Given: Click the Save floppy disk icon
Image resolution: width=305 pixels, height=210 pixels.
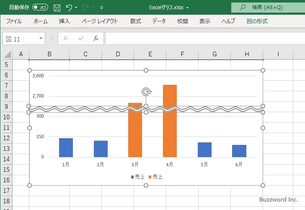Looking at the screenshot, I should tap(57, 8).
